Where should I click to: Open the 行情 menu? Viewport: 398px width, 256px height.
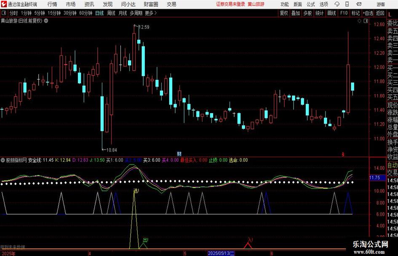tap(52, 4)
